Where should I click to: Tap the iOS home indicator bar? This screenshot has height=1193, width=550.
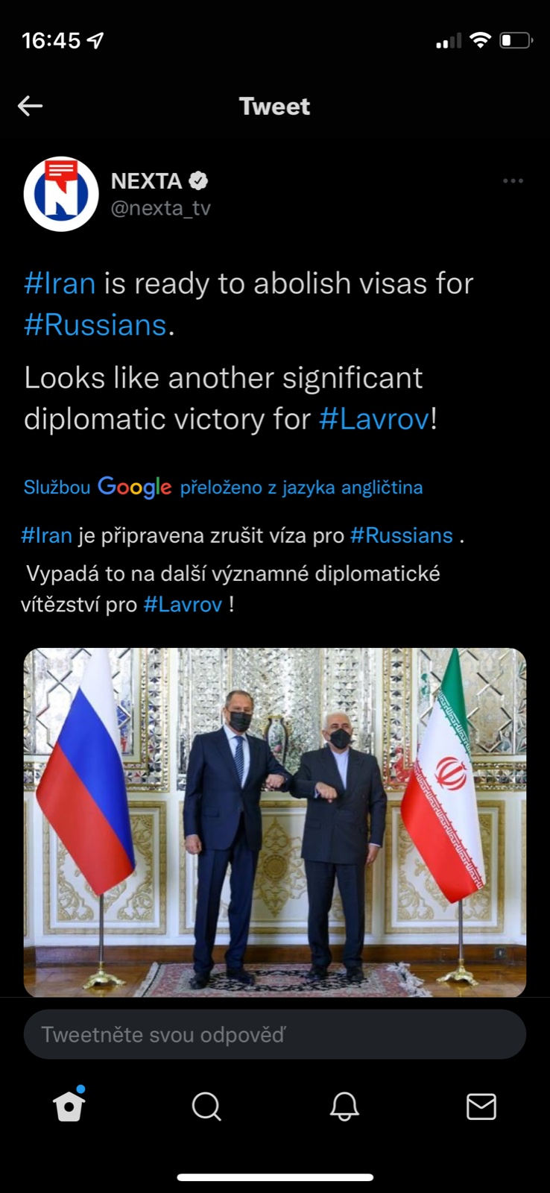click(x=275, y=1177)
